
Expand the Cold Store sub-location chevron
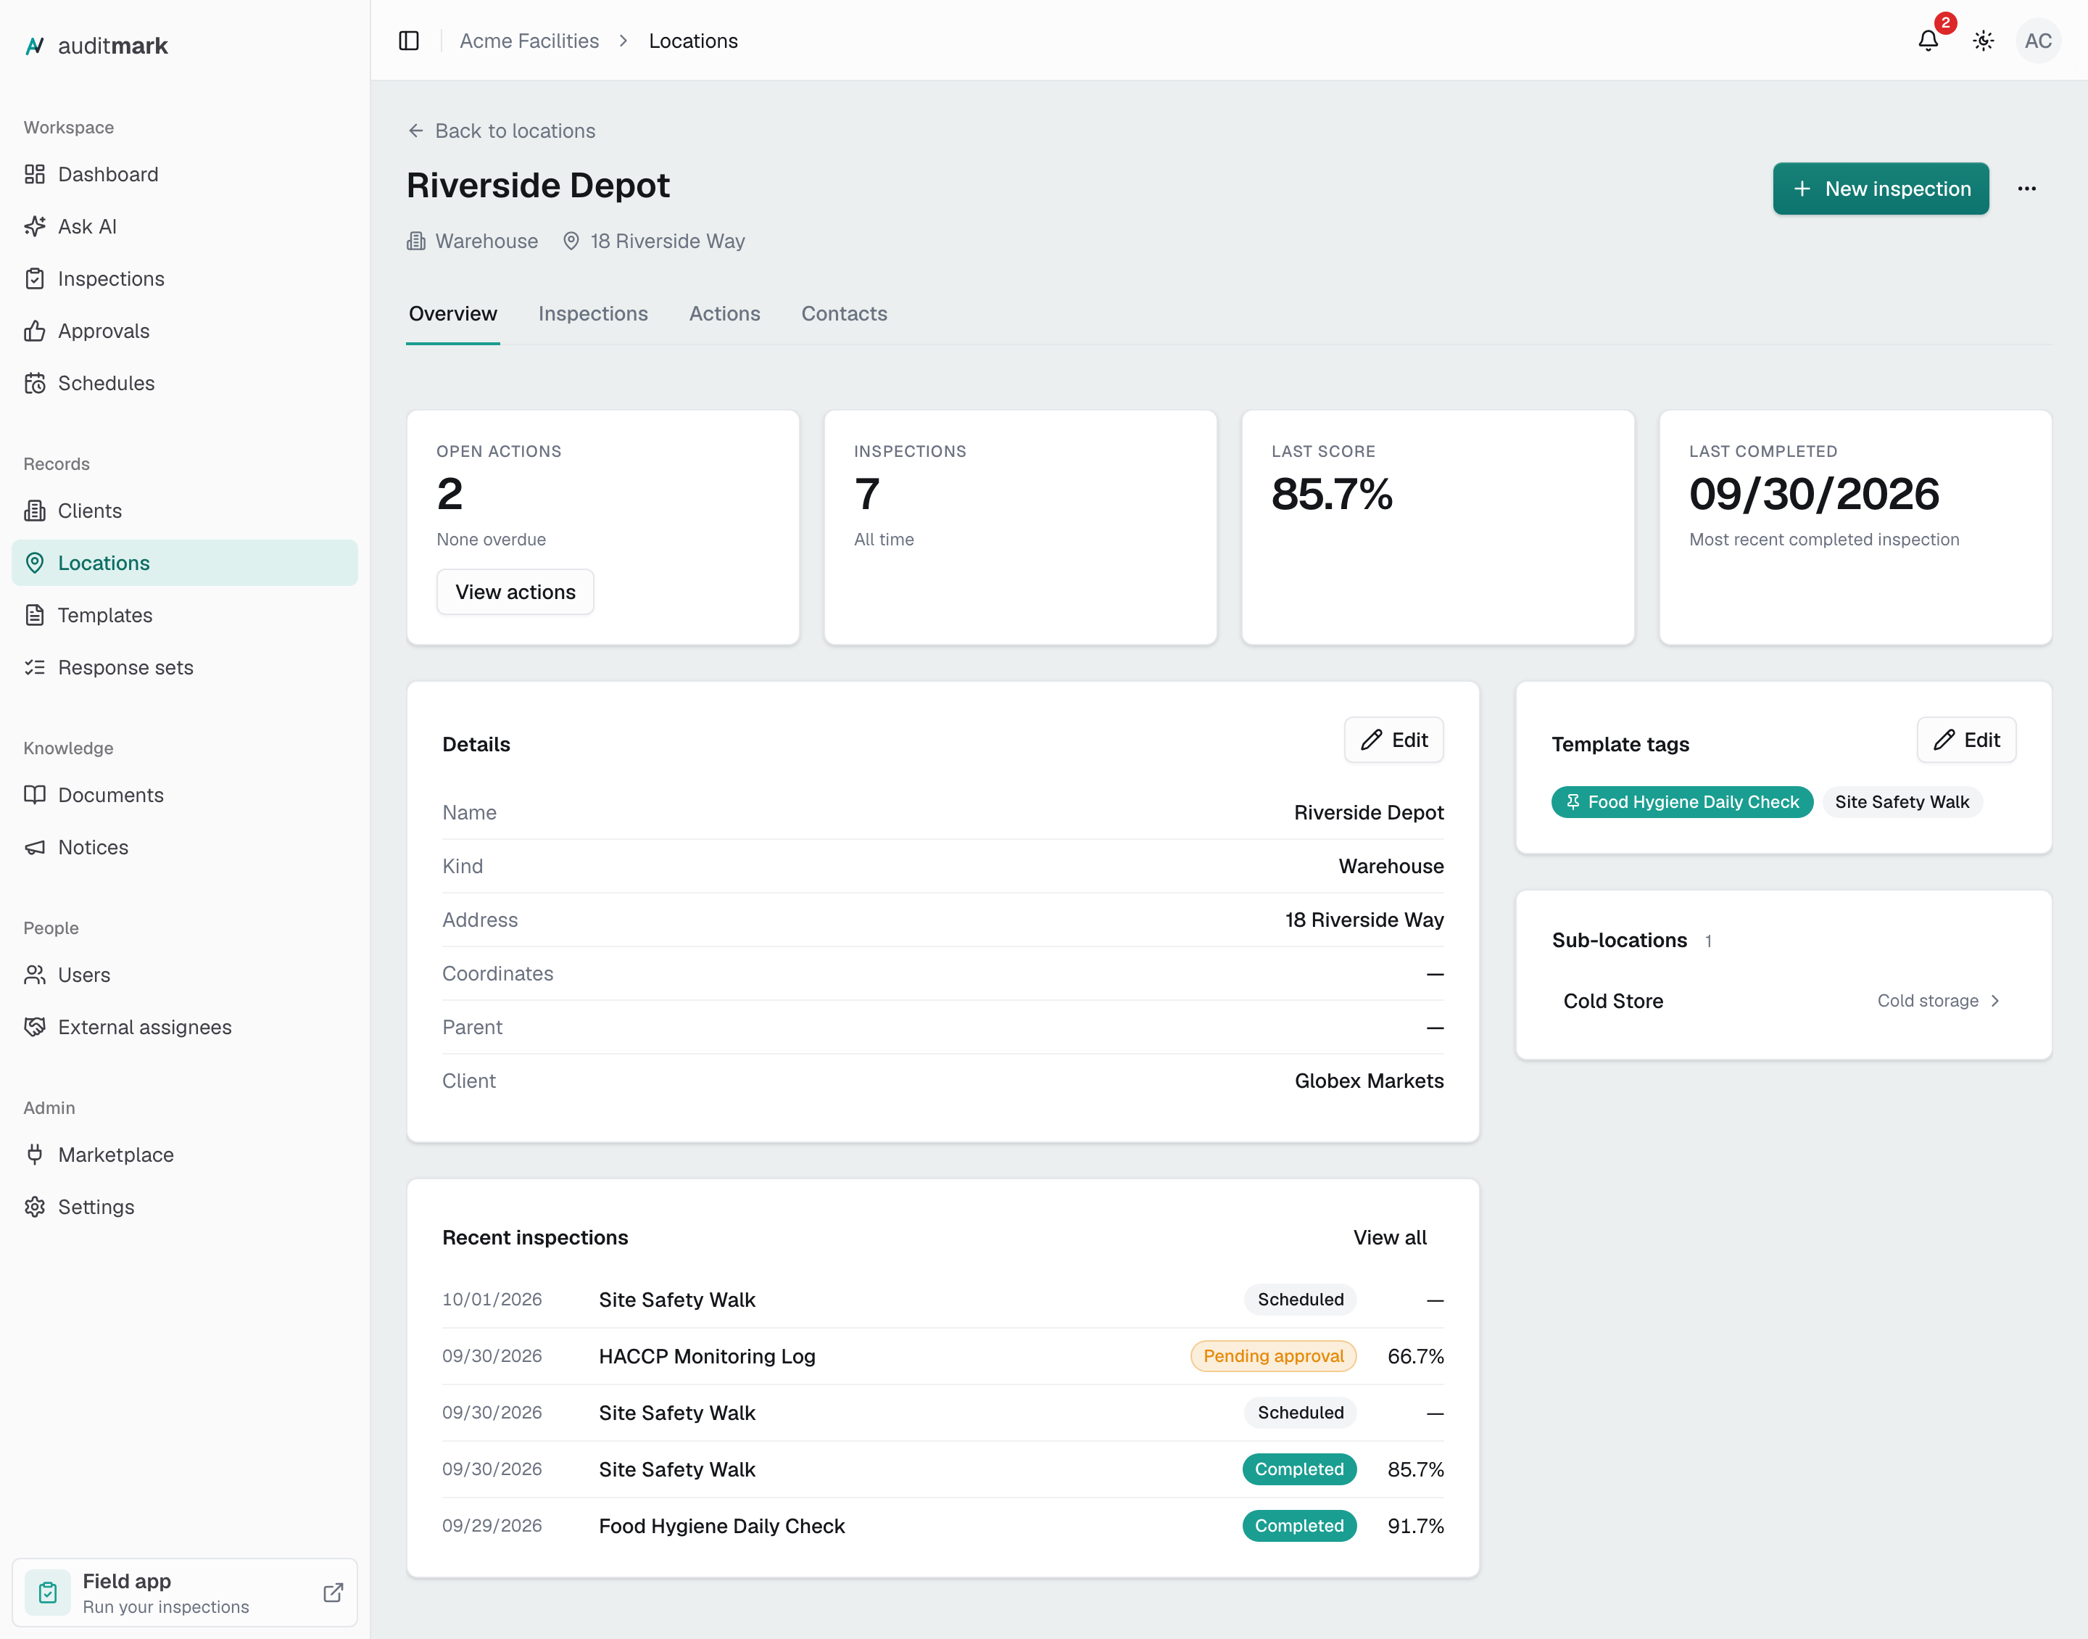click(x=1995, y=1000)
